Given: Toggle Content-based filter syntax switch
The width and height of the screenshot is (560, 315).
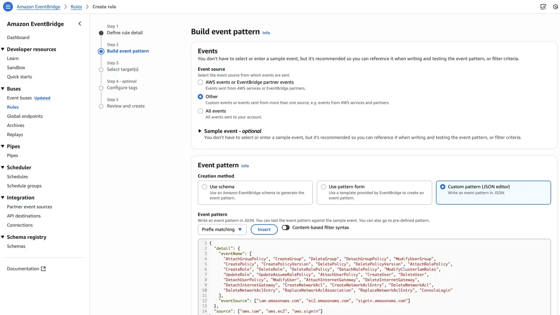Looking at the screenshot, I should 286,227.
